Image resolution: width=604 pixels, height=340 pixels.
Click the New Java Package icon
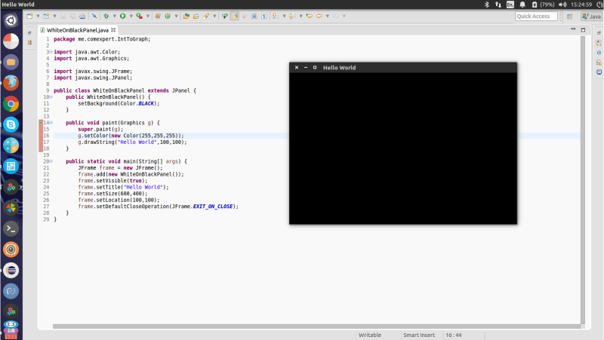point(158,16)
